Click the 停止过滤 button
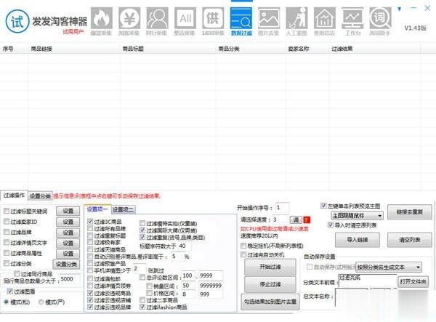This screenshot has height=322, width=436. [x=270, y=284]
